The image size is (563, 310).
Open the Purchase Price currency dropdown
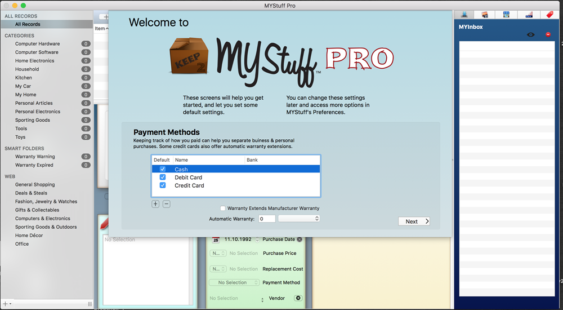[x=218, y=253]
